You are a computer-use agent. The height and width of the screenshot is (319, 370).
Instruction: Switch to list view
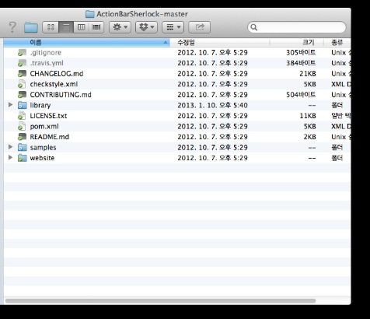click(66, 27)
